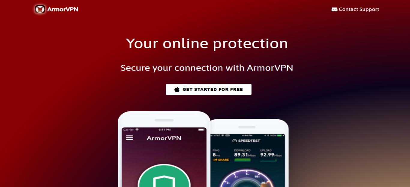Click the yellow SHARE icon on Speedtest
The width and height of the screenshot is (410, 187).
[215, 160]
